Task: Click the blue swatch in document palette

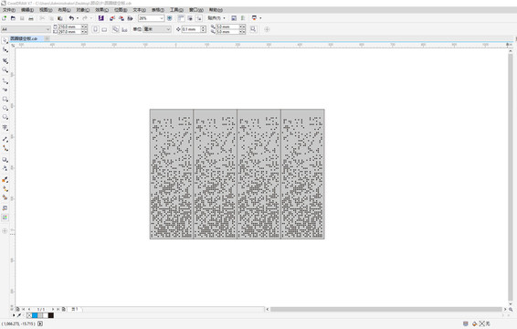Action: pyautogui.click(x=35, y=315)
